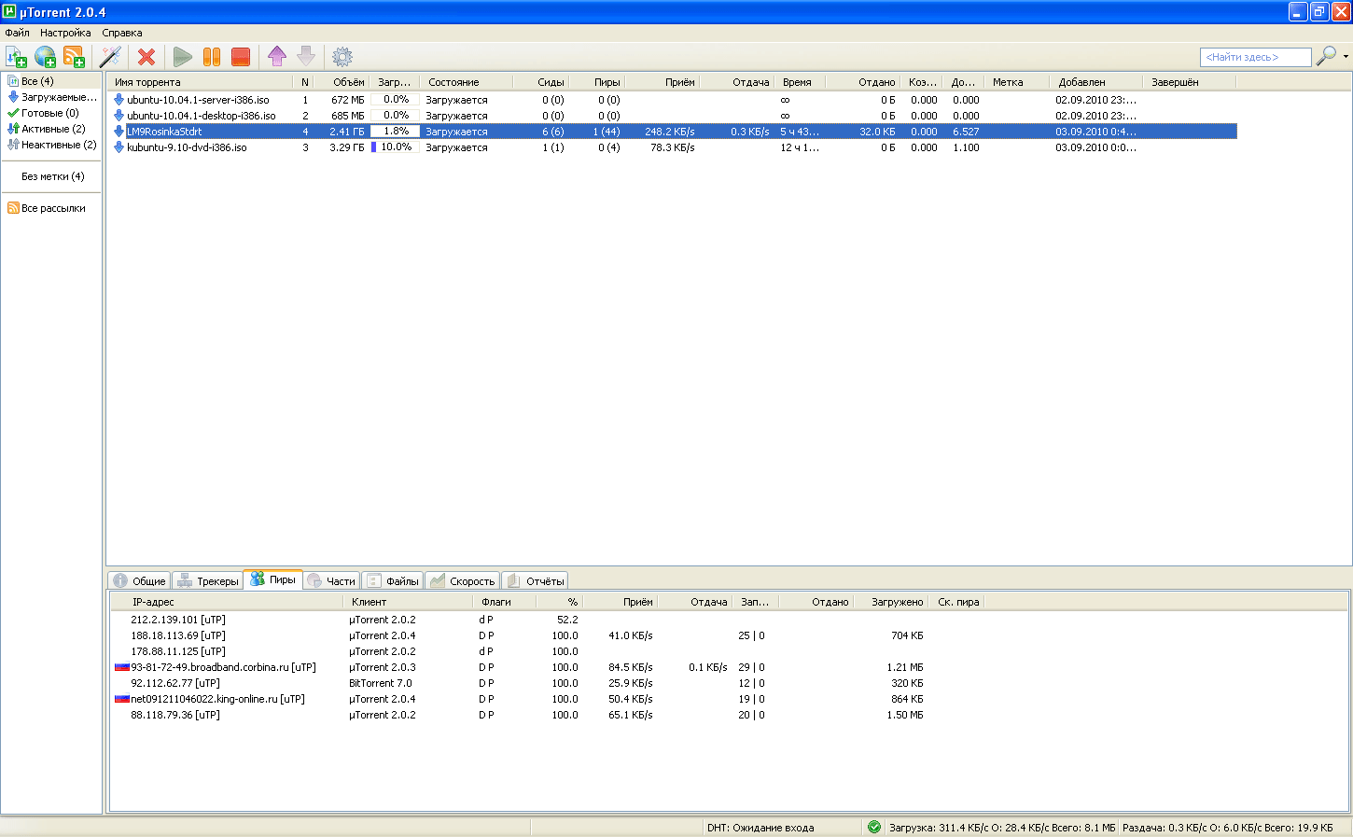Screen dimensions: 1353x837
Task: Click Add Torrent from URL globe icon
Action: click(45, 57)
